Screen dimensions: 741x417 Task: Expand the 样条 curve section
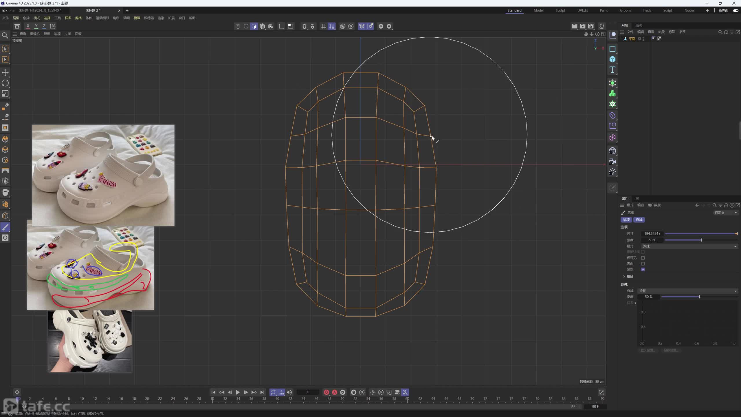636,303
